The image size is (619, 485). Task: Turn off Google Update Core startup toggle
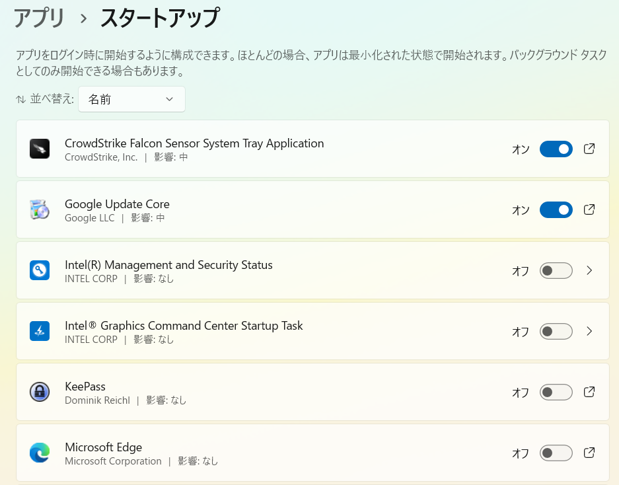(556, 209)
